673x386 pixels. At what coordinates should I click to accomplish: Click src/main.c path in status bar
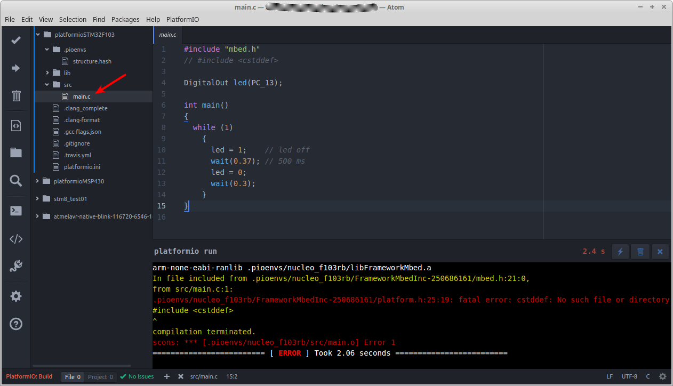click(204, 376)
